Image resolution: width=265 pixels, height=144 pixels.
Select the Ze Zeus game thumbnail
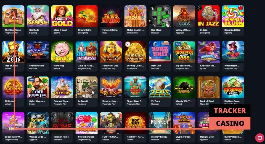tap(160, 87)
